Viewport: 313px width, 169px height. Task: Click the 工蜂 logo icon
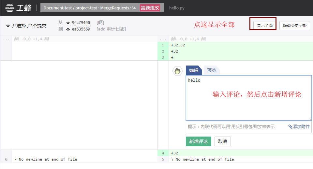pos(10,8)
